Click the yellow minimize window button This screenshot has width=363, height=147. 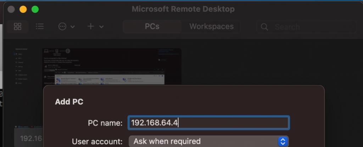click(x=23, y=10)
